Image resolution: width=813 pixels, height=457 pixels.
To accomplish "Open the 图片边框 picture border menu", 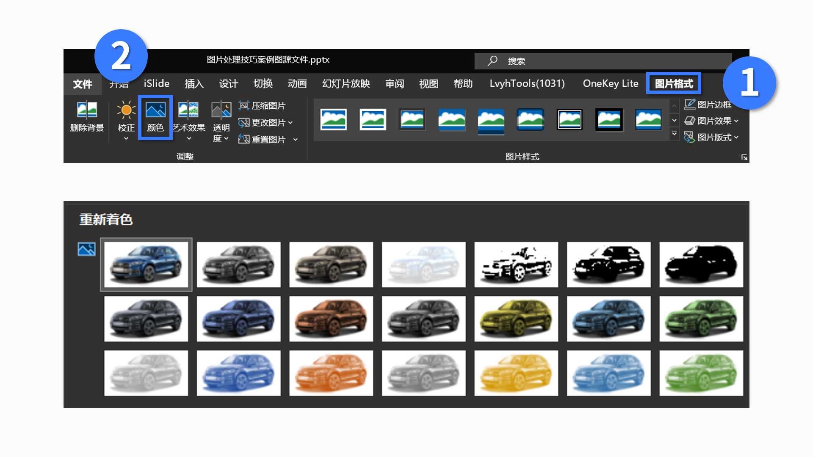I will pos(708,104).
